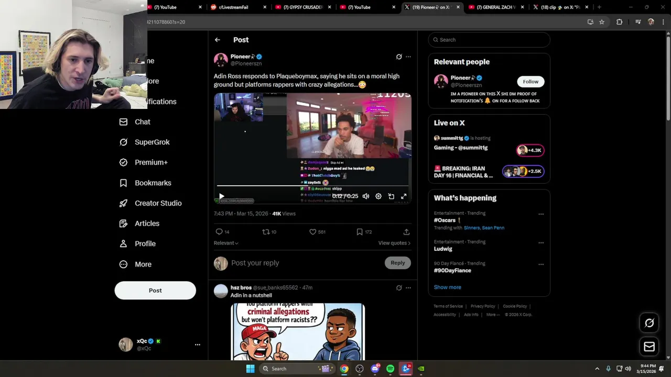Open Grok icon on hsz bros reply
This screenshot has width=671, height=377.
399,287
